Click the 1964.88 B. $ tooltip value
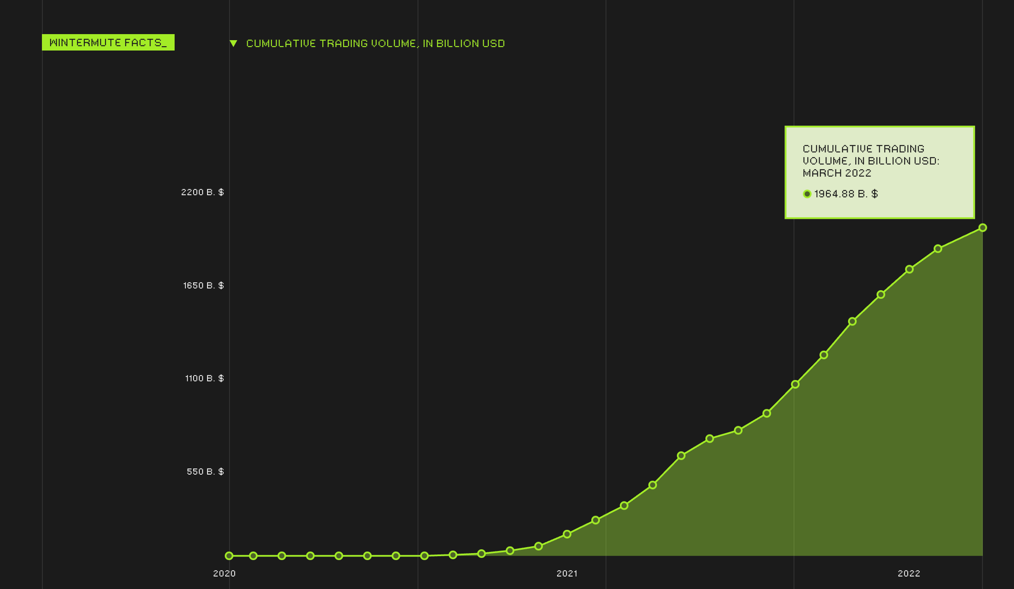 pos(846,194)
